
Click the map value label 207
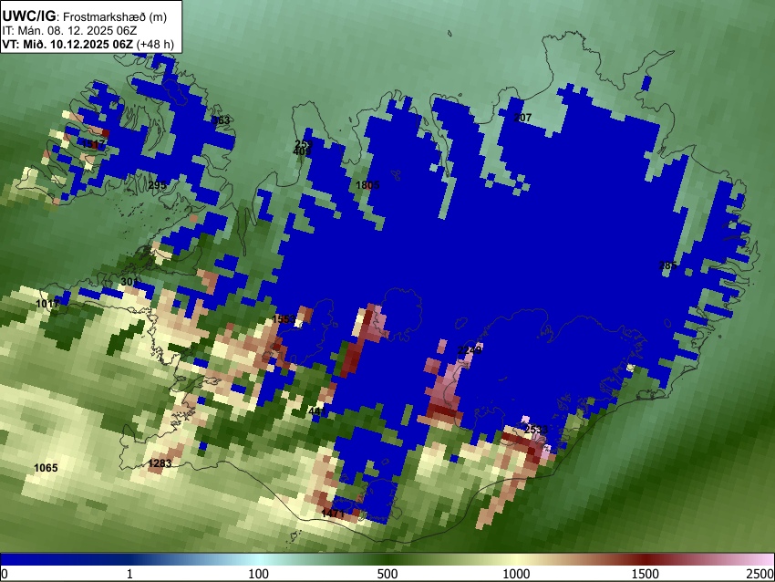(x=522, y=118)
